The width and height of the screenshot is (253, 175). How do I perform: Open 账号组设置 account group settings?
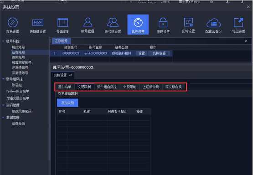(x=113, y=26)
